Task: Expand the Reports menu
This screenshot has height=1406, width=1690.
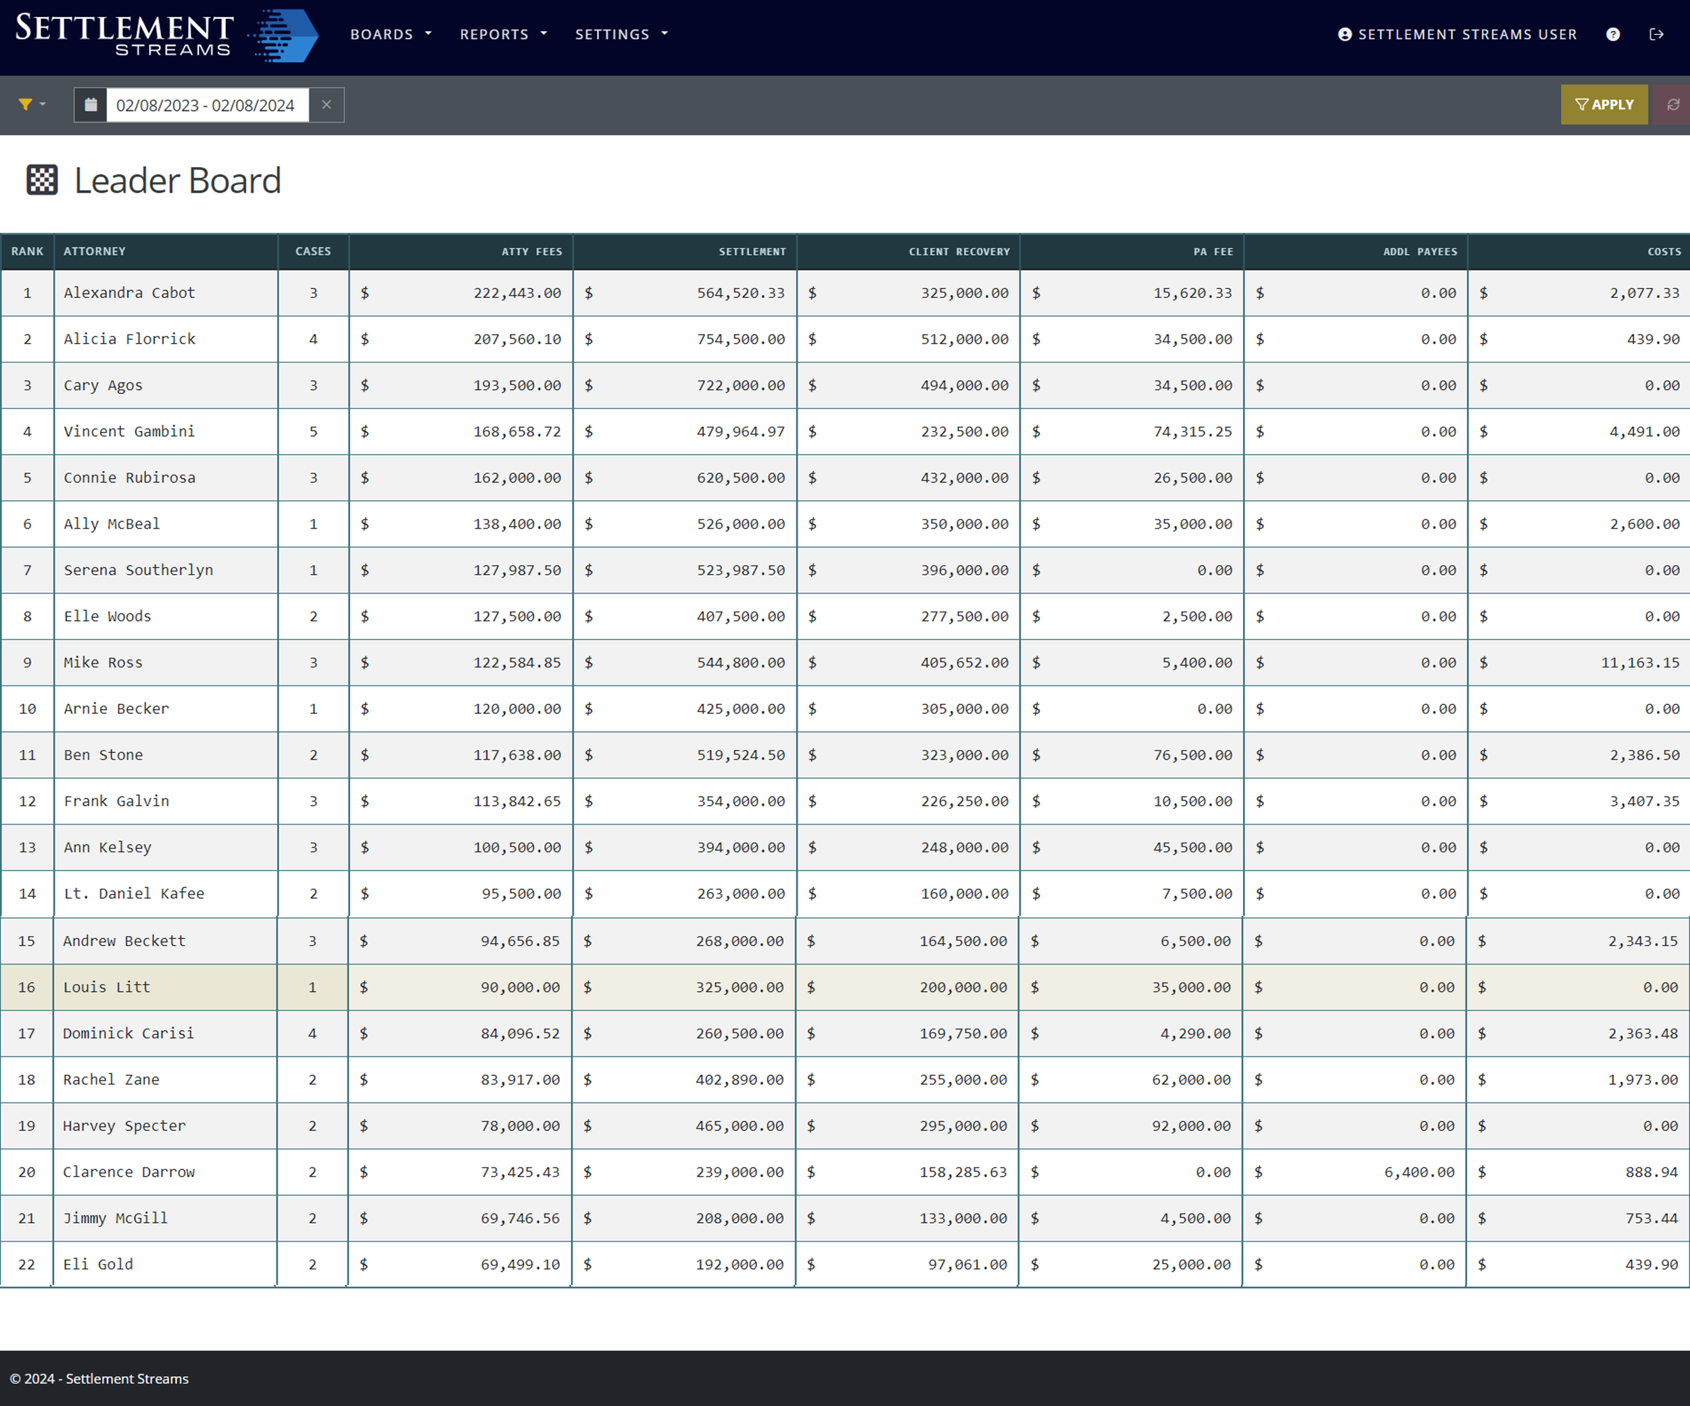Action: pos(503,34)
